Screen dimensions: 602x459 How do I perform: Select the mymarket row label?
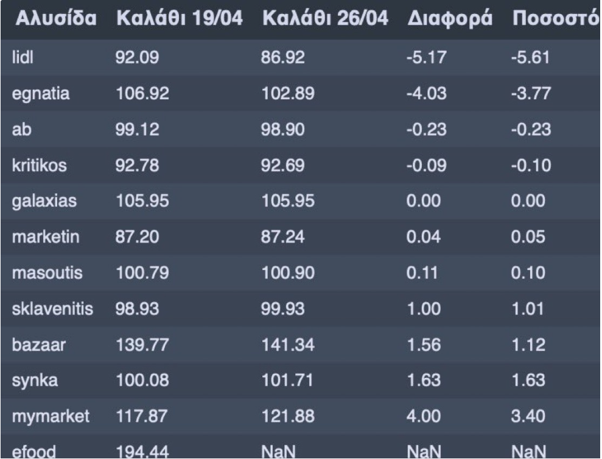coord(51,417)
